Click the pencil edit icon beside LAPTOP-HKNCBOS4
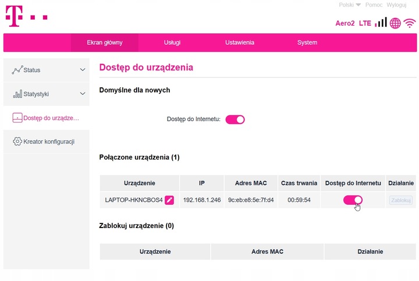Image resolution: width=419 pixels, height=281 pixels. click(x=169, y=200)
